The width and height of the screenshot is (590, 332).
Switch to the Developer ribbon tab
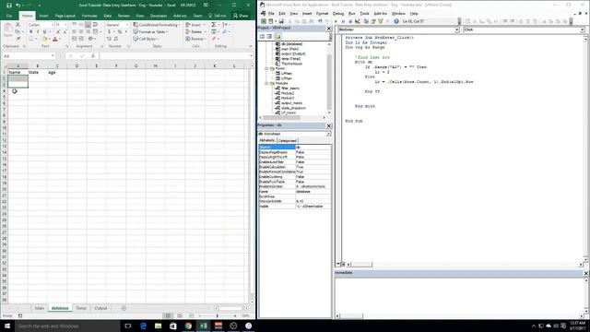click(159, 16)
